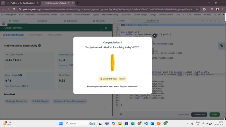Screen dimensions: 226x127
Task: Open Microsoft Edge from the taskbar
Action: pos(133,123)
